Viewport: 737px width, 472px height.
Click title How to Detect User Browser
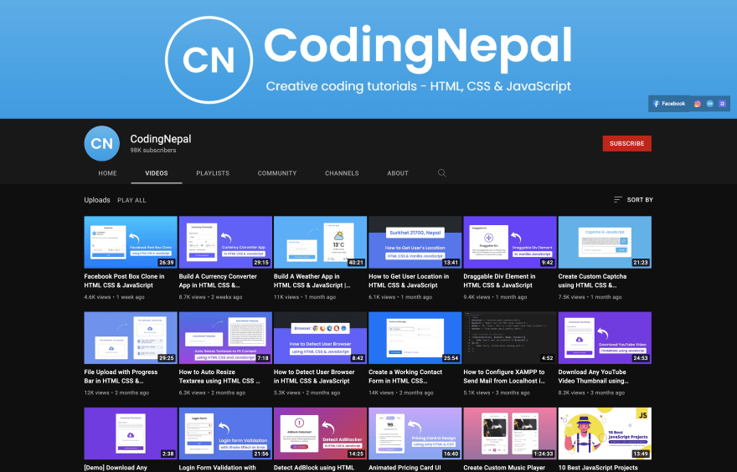pyautogui.click(x=314, y=377)
